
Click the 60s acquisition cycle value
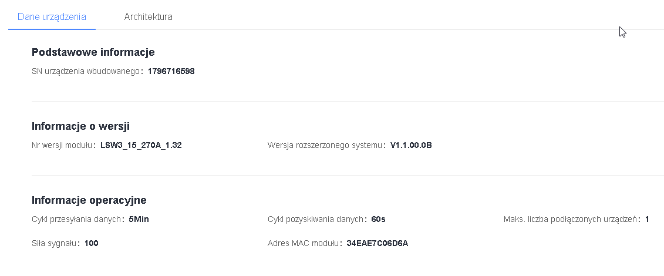point(378,220)
